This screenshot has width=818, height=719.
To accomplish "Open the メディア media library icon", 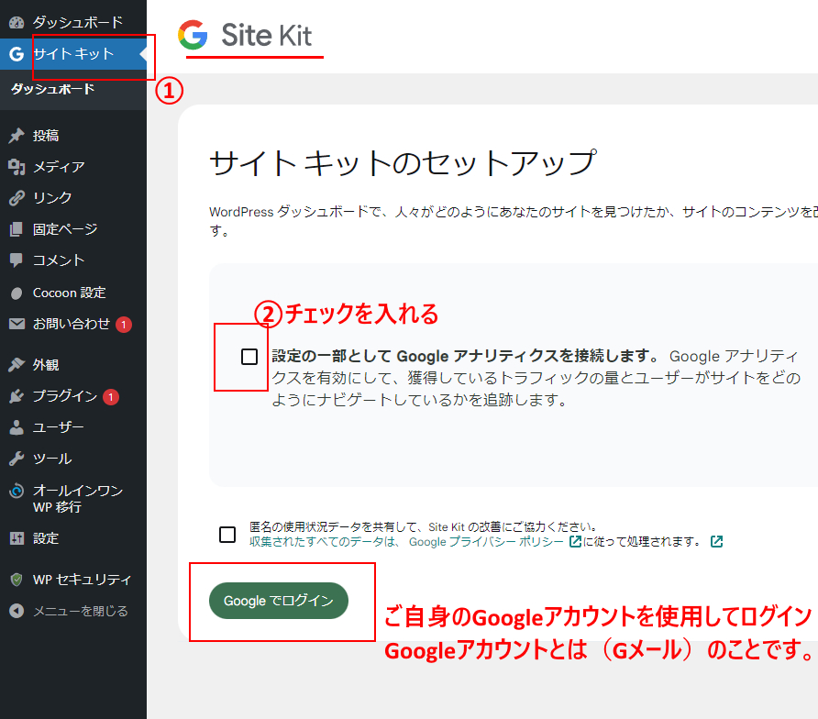I will 16,166.
